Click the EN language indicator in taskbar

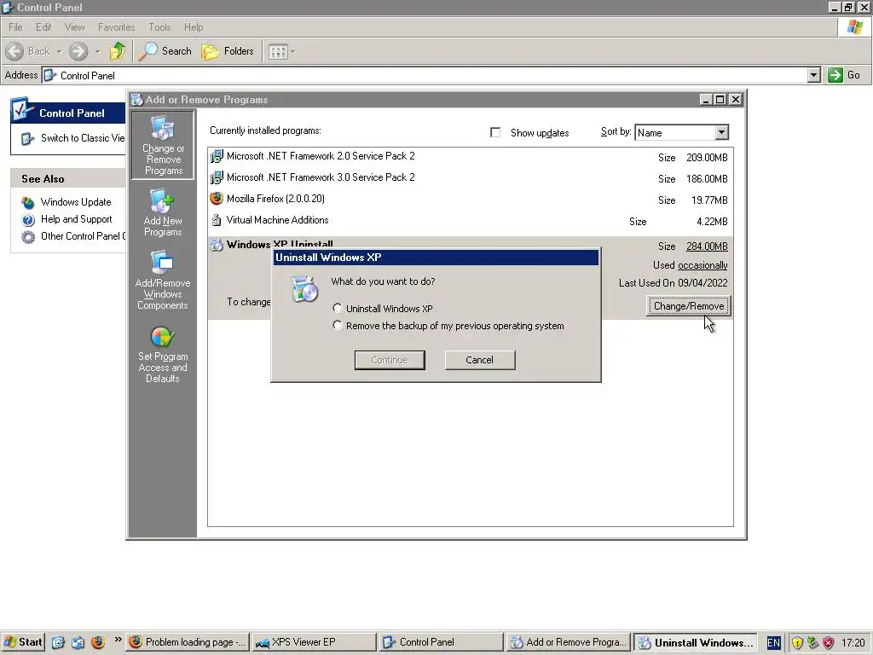click(x=774, y=643)
